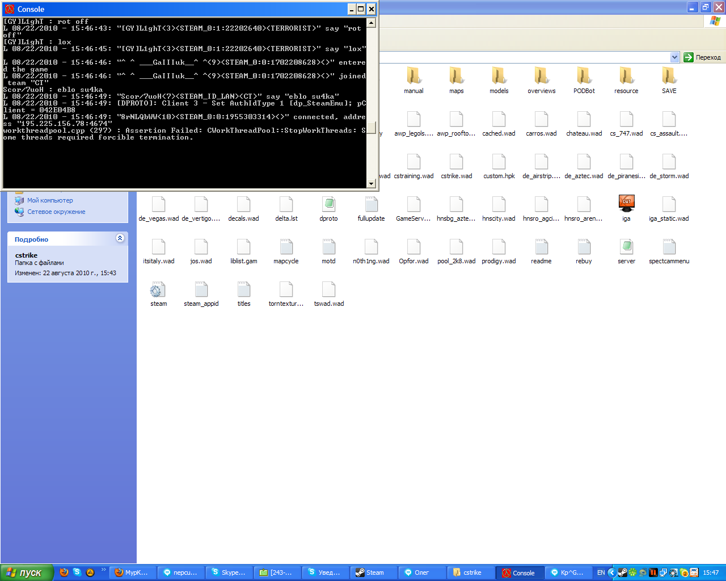Open the Мой компьютер link

coord(50,200)
